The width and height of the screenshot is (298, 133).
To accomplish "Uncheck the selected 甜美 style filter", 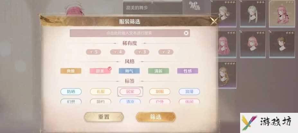I will pos(100,71).
